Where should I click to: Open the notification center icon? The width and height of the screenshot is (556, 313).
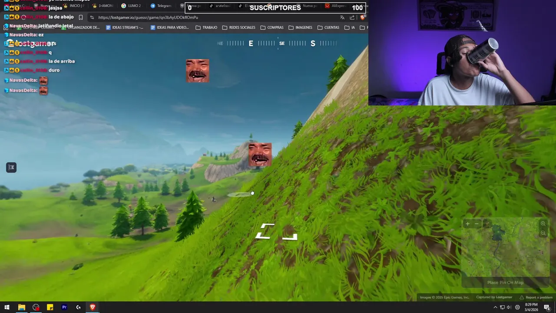point(547,307)
